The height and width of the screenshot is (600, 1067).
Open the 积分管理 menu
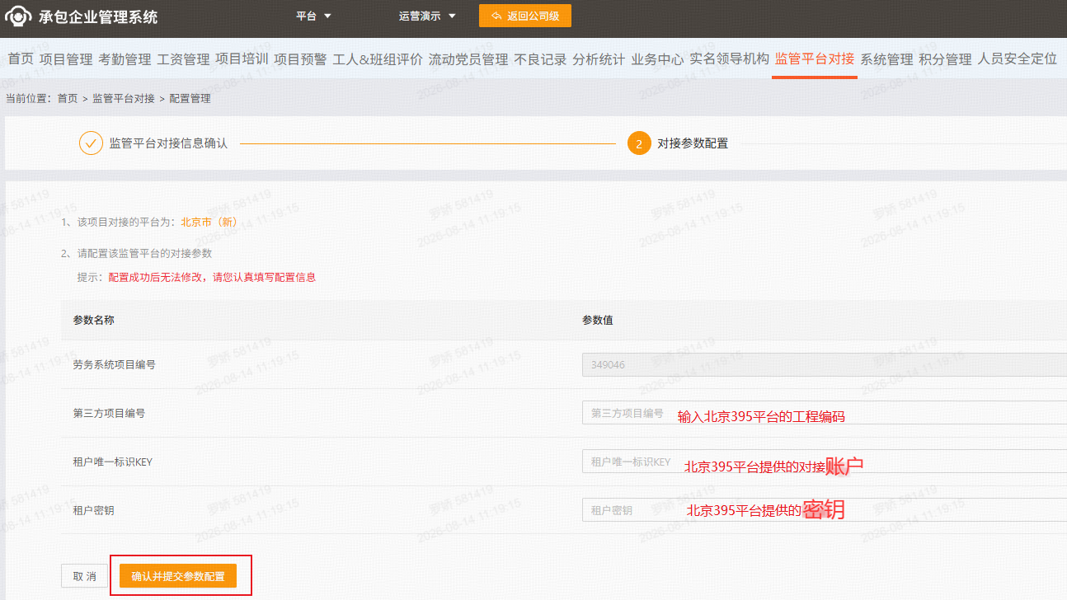(945, 59)
